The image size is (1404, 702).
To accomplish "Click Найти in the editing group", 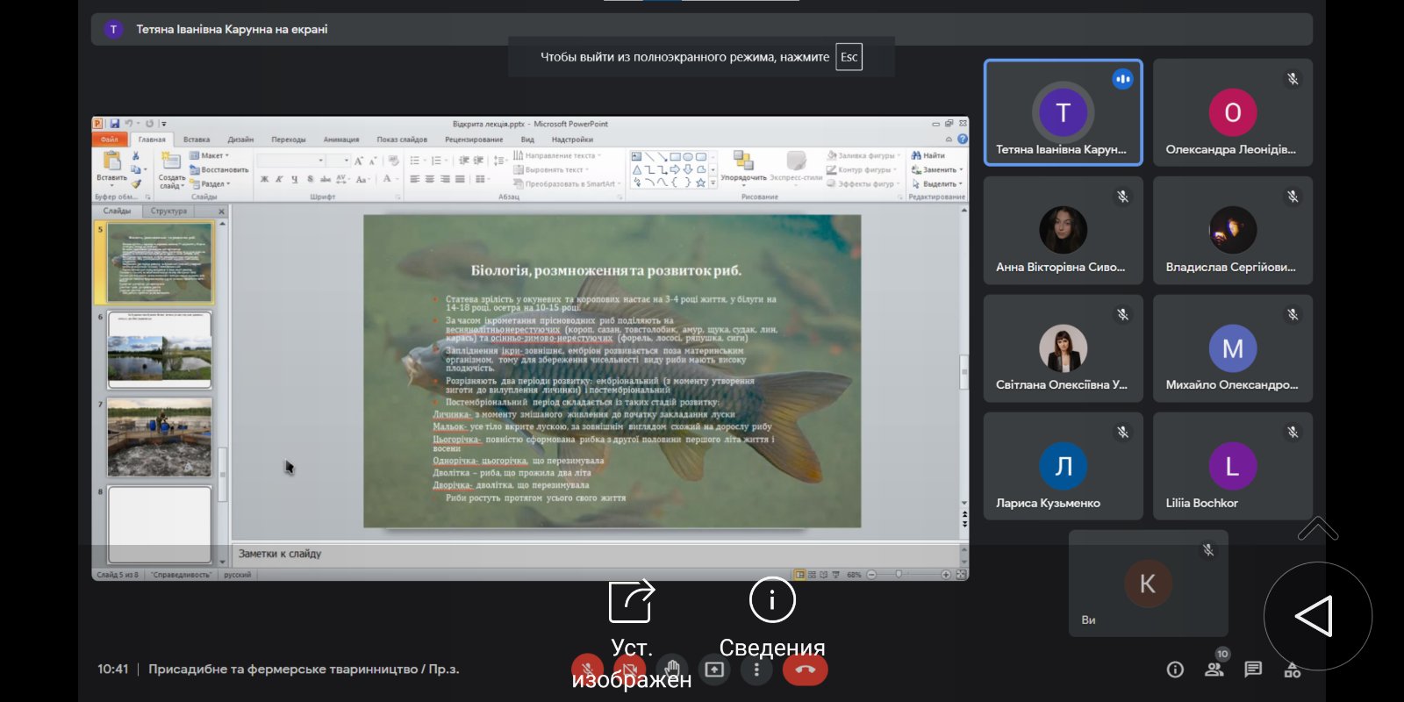I will click(928, 155).
